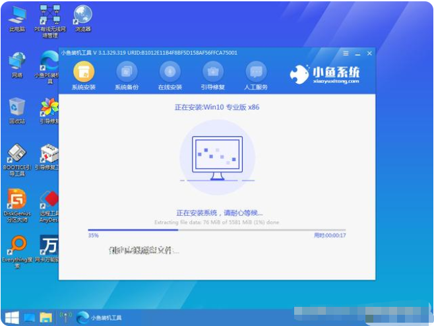Open the desktop icon in taskbar
The height and width of the screenshot is (326, 434).
[x=29, y=317]
